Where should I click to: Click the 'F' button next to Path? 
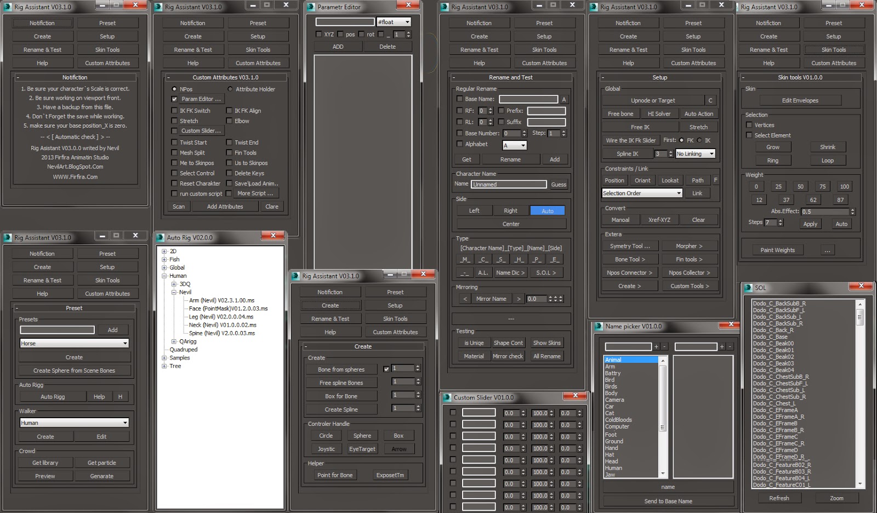[x=715, y=180]
